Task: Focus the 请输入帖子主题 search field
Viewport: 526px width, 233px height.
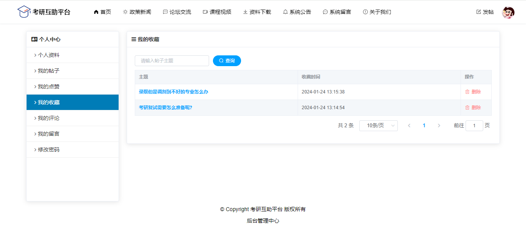Action: click(x=172, y=61)
